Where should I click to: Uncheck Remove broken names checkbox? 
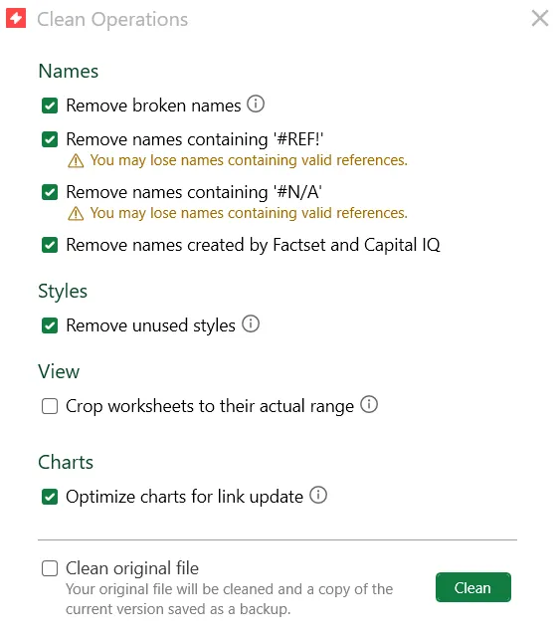[50, 106]
